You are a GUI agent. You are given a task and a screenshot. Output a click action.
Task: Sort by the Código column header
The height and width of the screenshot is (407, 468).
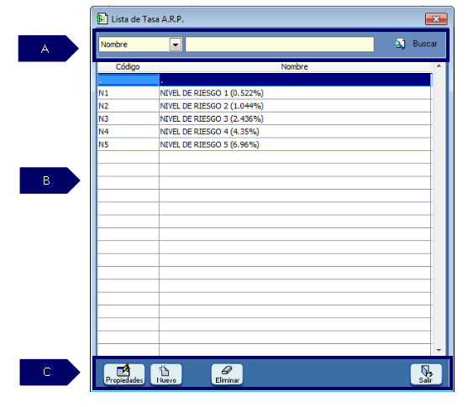coord(128,67)
